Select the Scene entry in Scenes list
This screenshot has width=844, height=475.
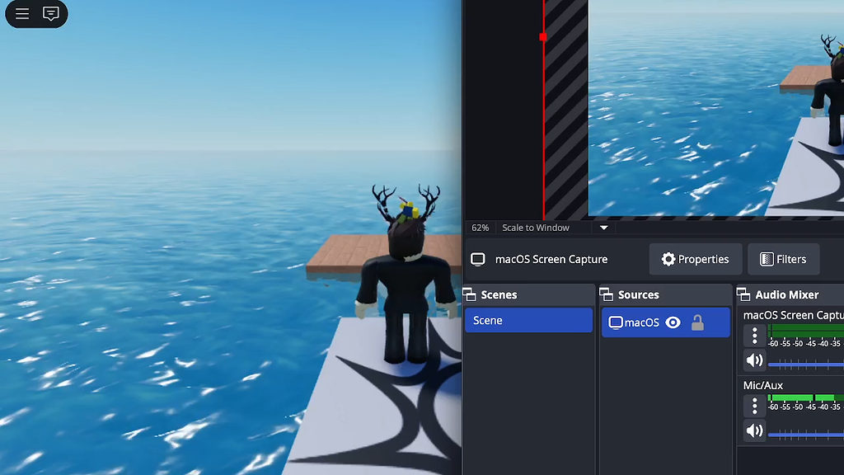pyautogui.click(x=528, y=321)
